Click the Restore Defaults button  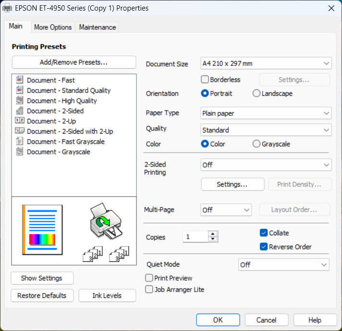point(42,295)
